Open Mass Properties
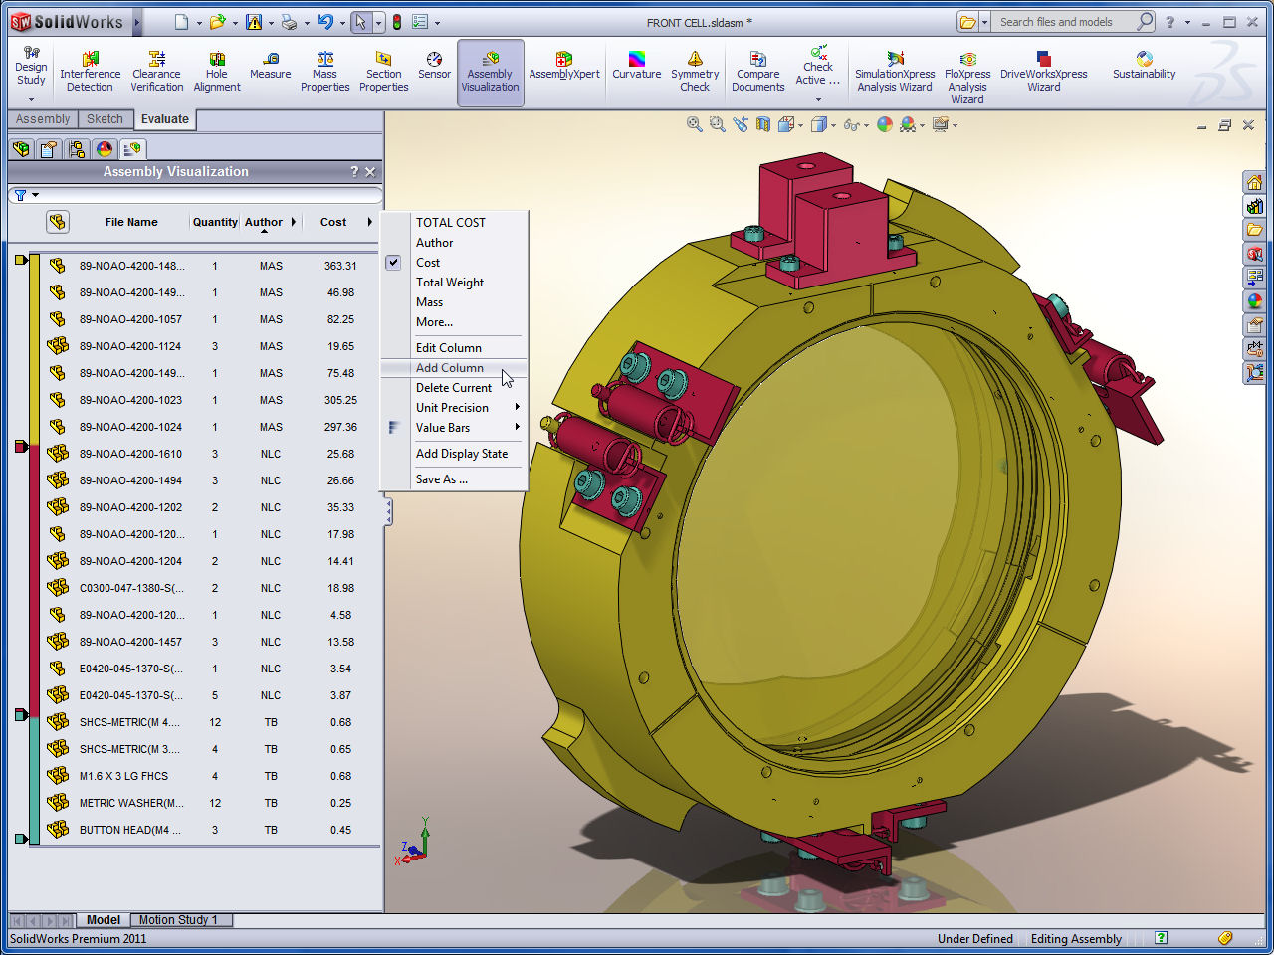The image size is (1274, 955). tap(324, 72)
